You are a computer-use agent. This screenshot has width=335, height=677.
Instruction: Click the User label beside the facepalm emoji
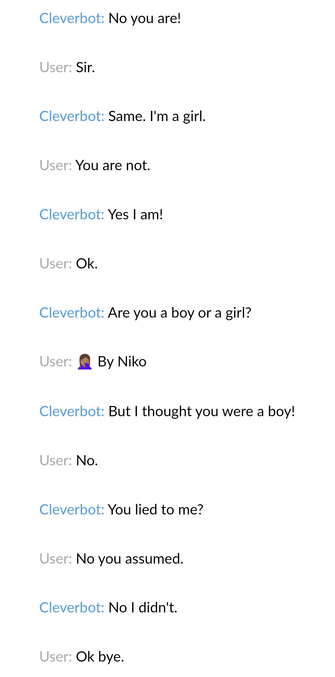click(x=56, y=362)
